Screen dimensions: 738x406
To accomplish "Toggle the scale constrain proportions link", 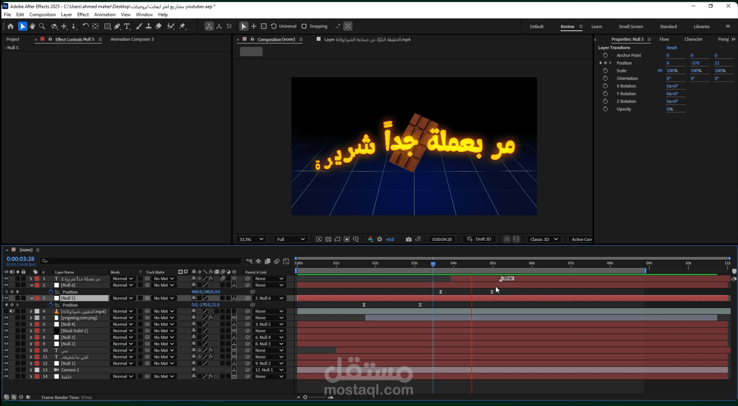I will click(660, 71).
